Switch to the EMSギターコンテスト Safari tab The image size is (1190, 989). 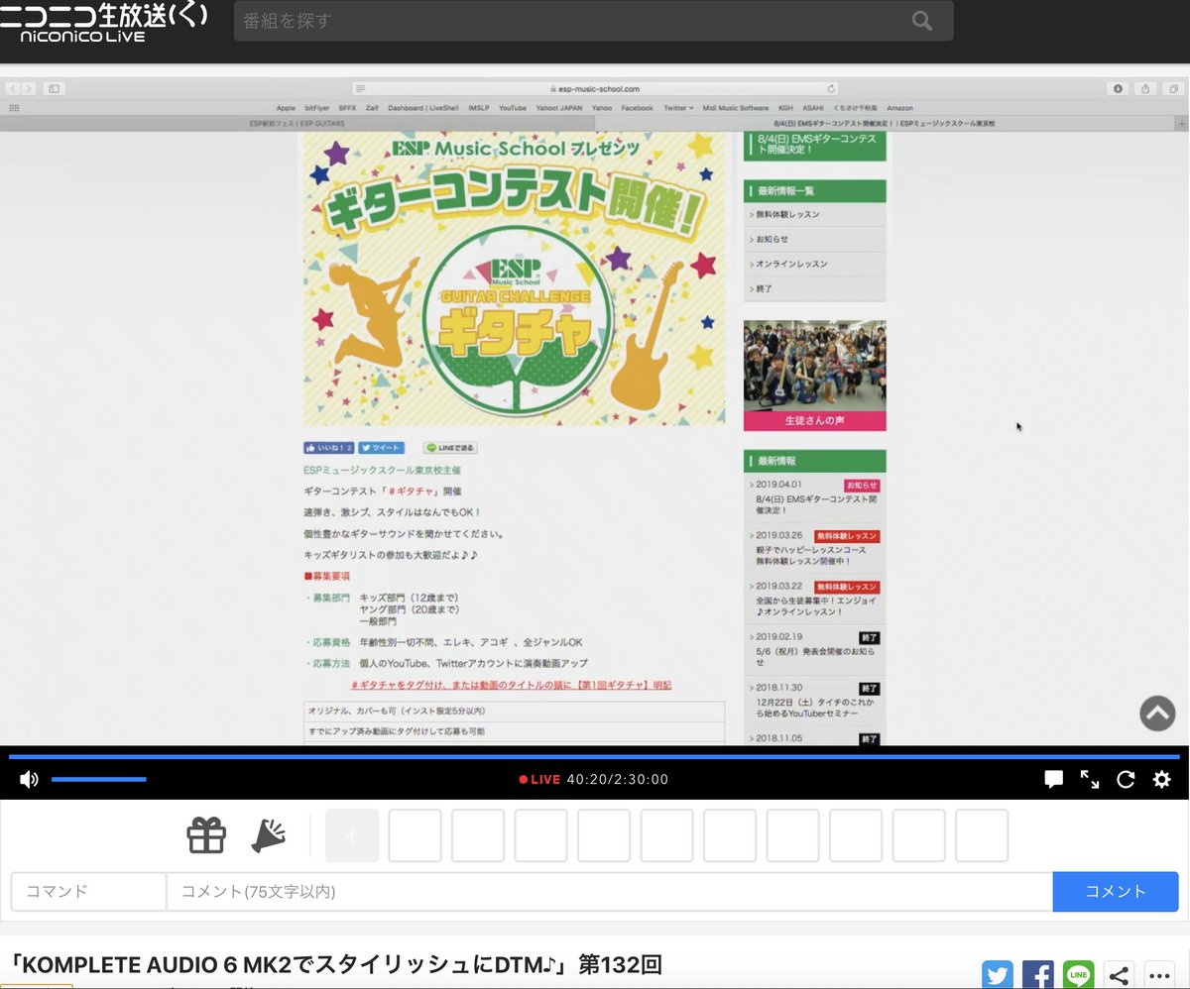click(884, 124)
